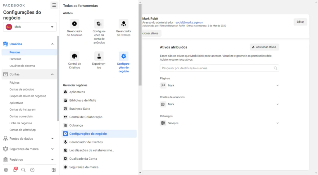Screen dimensions: 318x175
Task: Click the Contas archive icon
Action: tap(6, 74)
